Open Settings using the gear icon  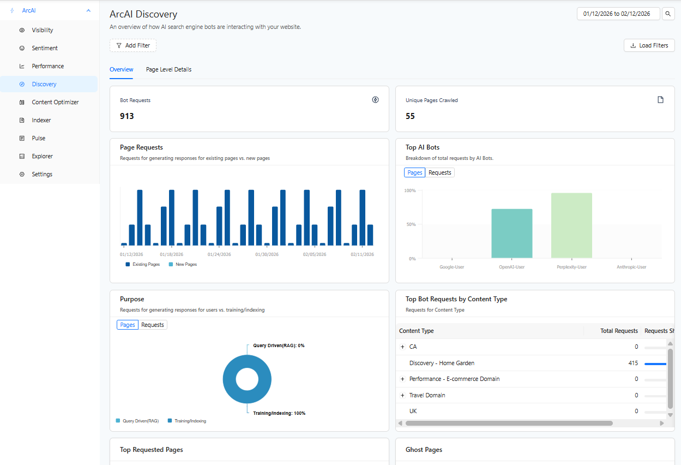pyautogui.click(x=22, y=175)
